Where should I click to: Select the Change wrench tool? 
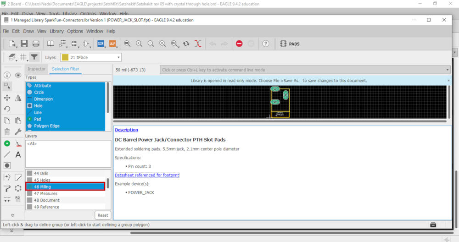tap(18, 132)
